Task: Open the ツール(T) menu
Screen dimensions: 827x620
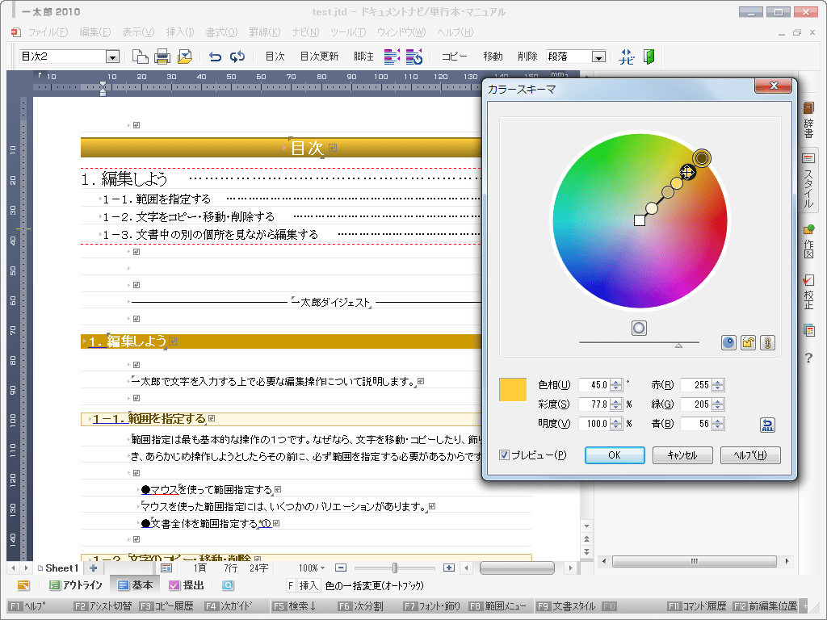Action: (348, 32)
